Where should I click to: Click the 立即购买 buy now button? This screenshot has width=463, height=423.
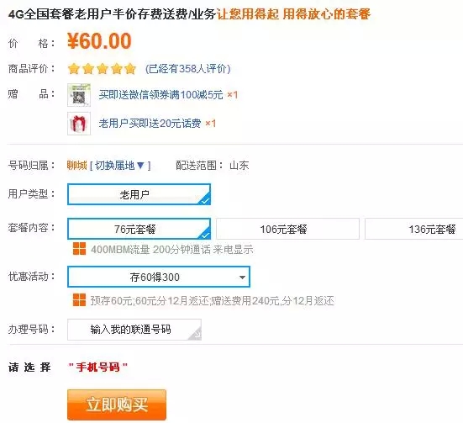point(117,404)
